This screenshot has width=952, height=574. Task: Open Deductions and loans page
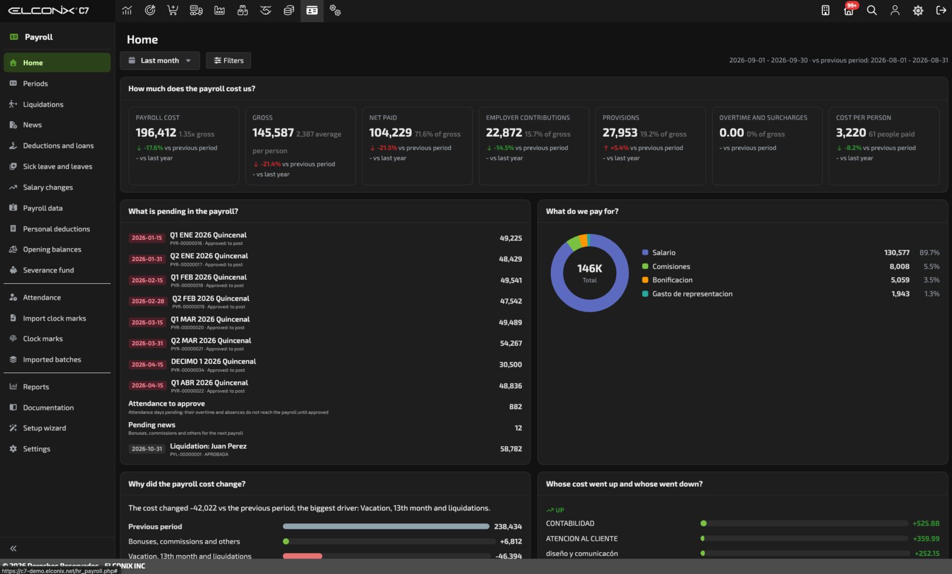pos(57,146)
